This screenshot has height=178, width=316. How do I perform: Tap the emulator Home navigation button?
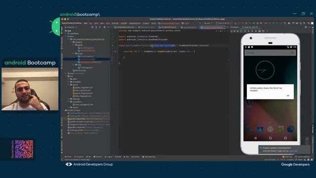click(x=270, y=138)
